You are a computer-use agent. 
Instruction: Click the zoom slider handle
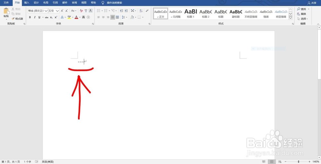click(299, 161)
